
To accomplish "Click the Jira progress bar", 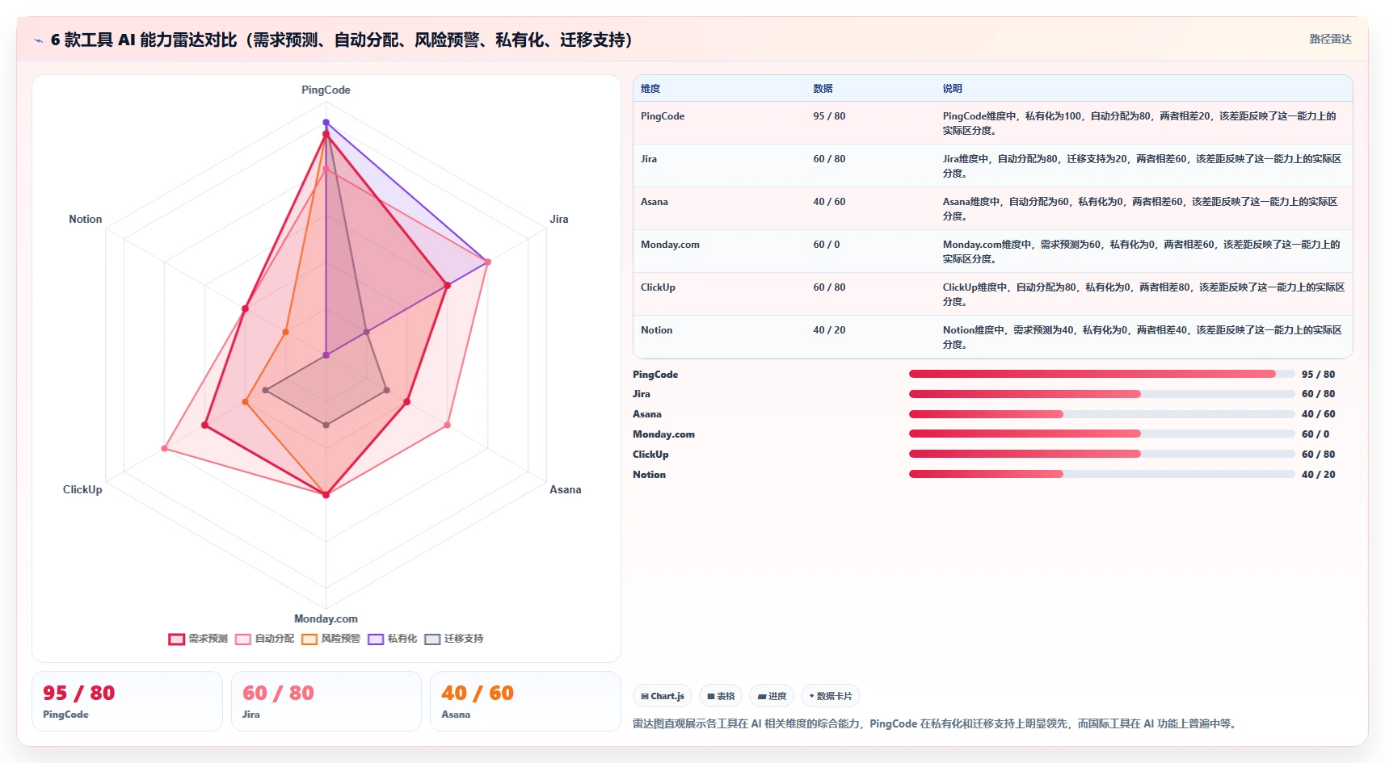I will pos(1102,394).
